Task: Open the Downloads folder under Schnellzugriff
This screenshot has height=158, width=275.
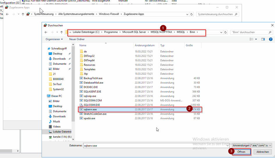Action: point(59,59)
